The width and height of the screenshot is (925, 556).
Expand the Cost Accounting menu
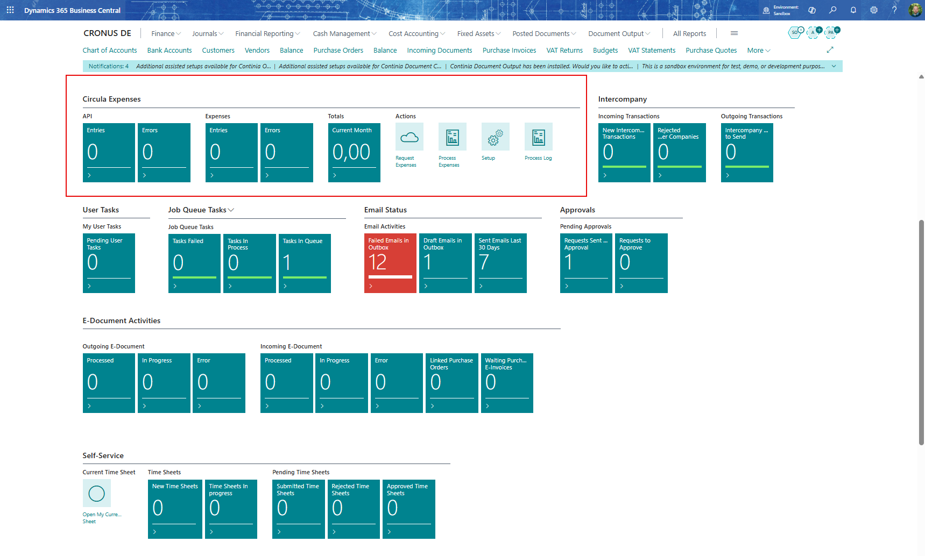pyautogui.click(x=416, y=33)
